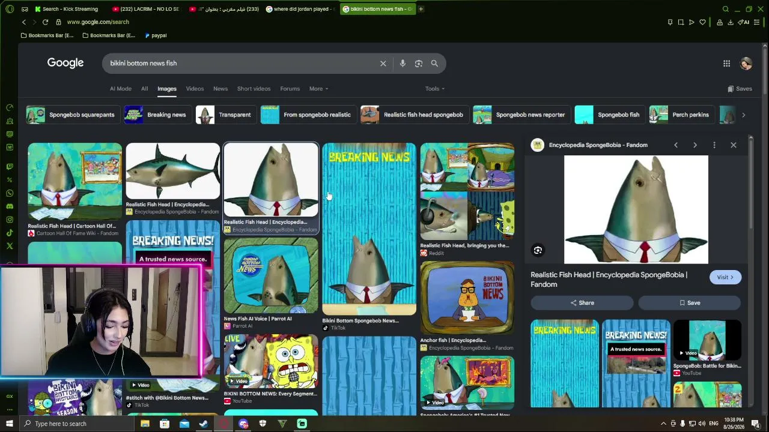This screenshot has width=769, height=432.
Task: Open browser downloads icon
Action: coord(731,22)
